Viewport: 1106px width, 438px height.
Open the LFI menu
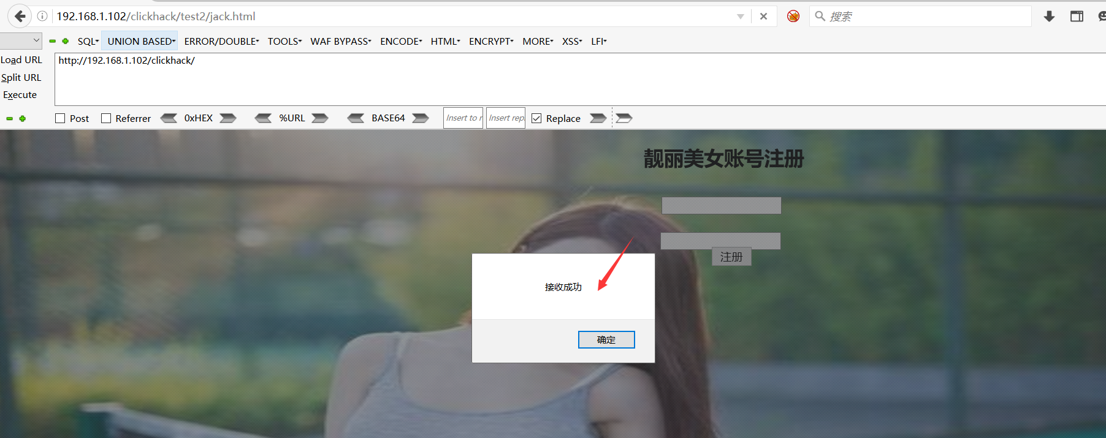coord(599,41)
